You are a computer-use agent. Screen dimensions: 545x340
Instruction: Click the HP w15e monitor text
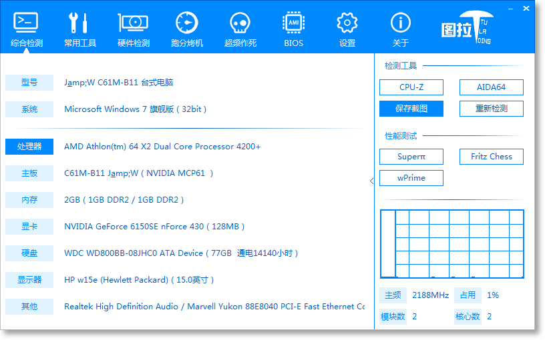point(139,280)
